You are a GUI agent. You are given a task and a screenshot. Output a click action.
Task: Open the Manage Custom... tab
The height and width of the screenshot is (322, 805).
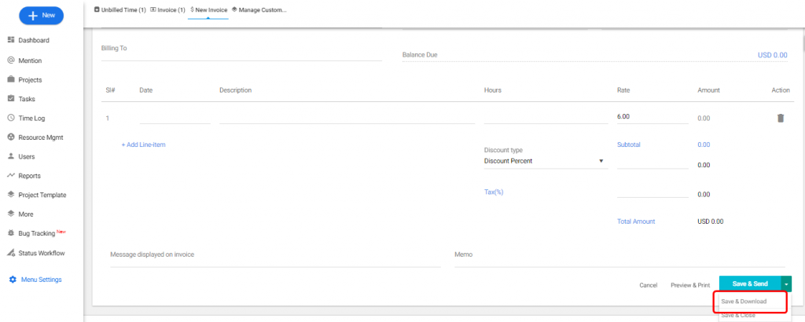point(259,9)
